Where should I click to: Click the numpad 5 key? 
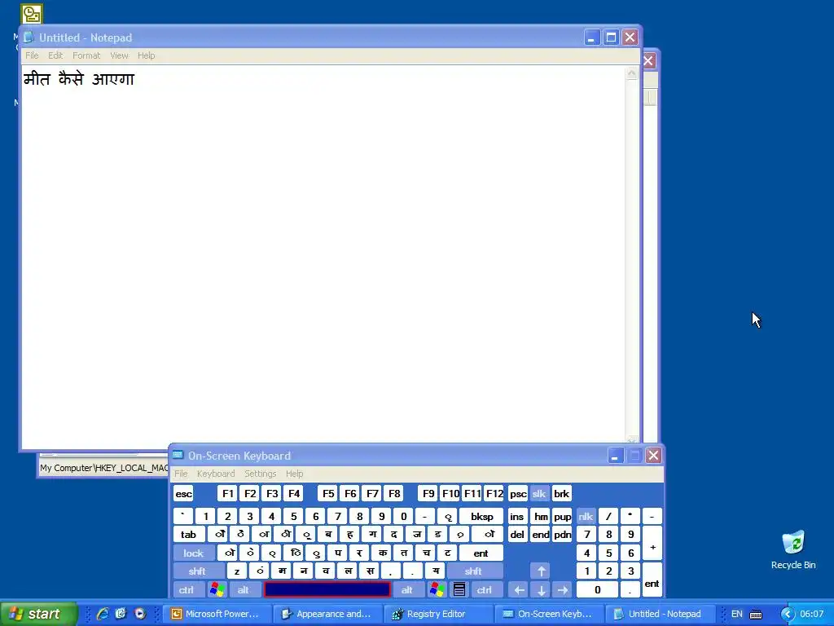(x=608, y=553)
